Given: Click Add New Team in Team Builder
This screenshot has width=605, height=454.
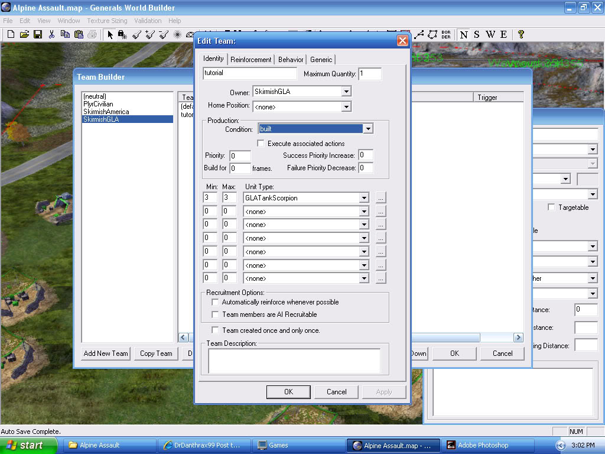Looking at the screenshot, I should point(106,354).
